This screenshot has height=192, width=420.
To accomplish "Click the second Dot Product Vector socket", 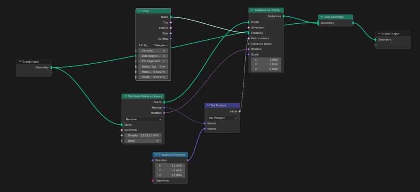I will tap(205, 129).
